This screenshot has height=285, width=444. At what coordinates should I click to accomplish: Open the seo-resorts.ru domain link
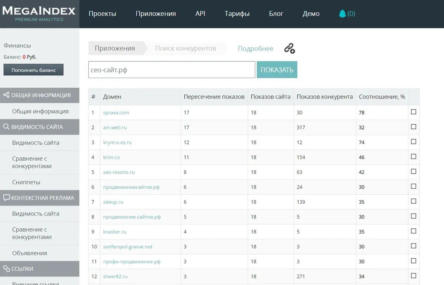click(119, 172)
